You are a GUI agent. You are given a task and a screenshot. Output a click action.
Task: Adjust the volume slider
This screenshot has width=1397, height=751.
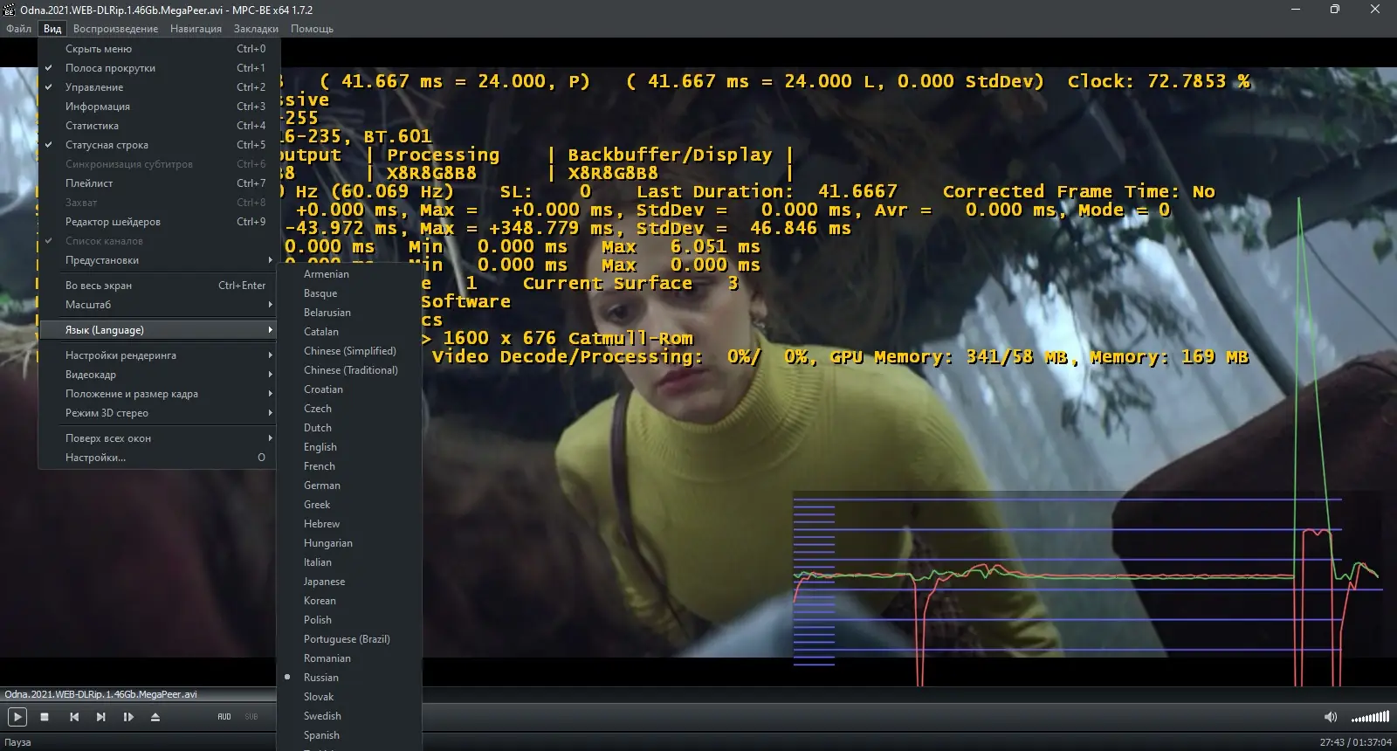tap(1370, 717)
